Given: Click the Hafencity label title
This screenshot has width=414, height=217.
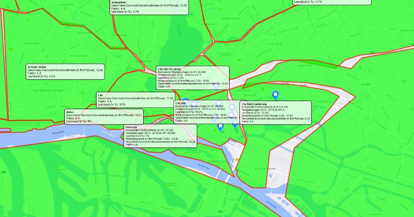Looking at the screenshot, I should [x=131, y=127].
